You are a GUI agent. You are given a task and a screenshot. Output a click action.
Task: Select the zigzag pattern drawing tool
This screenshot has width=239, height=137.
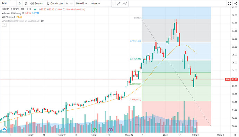point(125,3)
